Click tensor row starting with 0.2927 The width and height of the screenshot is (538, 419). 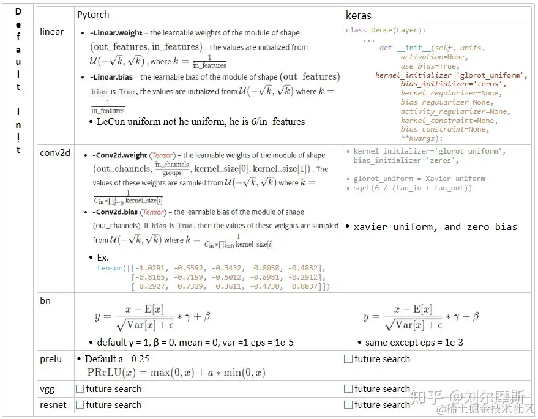(231, 286)
